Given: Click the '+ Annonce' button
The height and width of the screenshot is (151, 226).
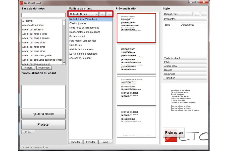Looking at the screenshot, I should click(44, 68).
